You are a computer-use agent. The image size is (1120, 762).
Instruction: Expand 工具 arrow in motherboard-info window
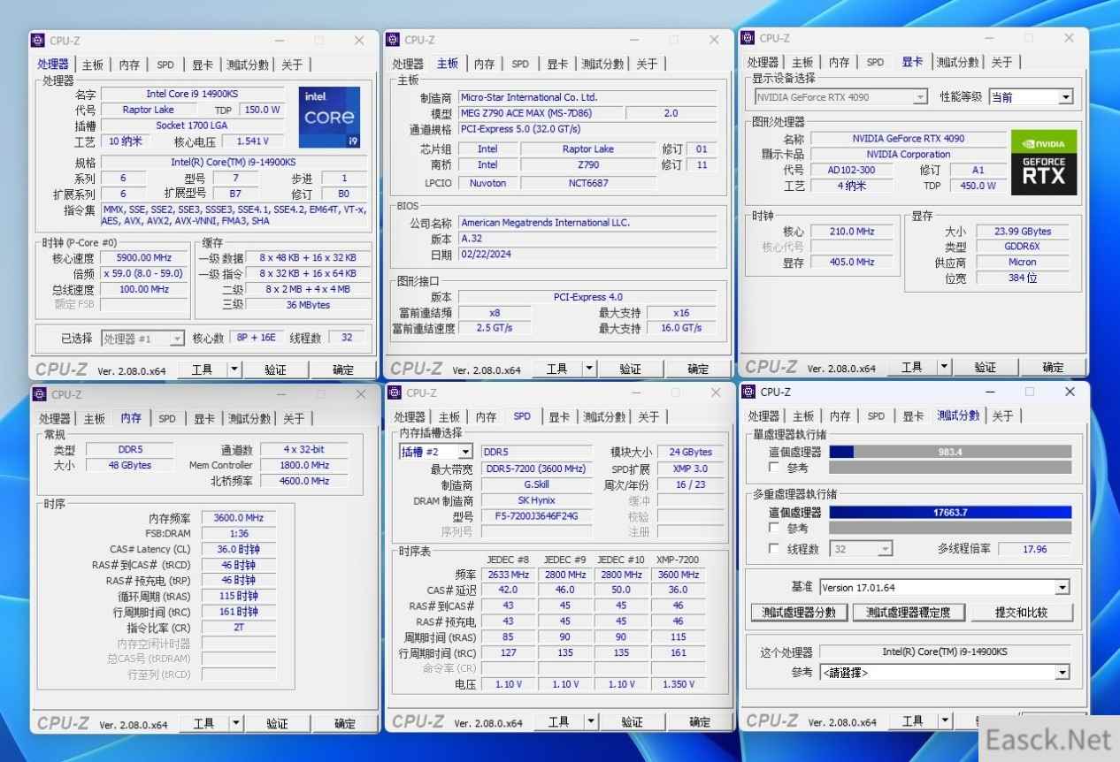click(589, 369)
